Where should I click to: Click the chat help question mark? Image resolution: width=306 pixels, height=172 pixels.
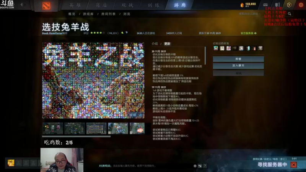(x=205, y=166)
